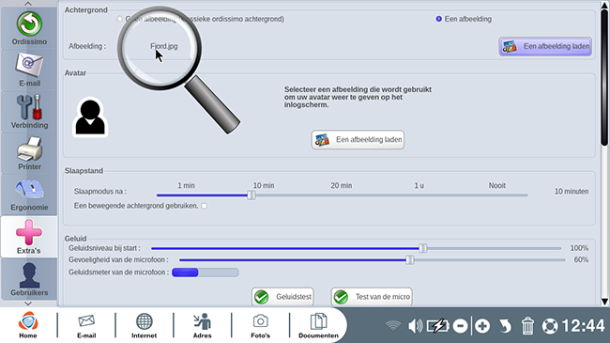610x343 pixels.
Task: Click the Slaapmodus slider handle
Action: click(252, 195)
